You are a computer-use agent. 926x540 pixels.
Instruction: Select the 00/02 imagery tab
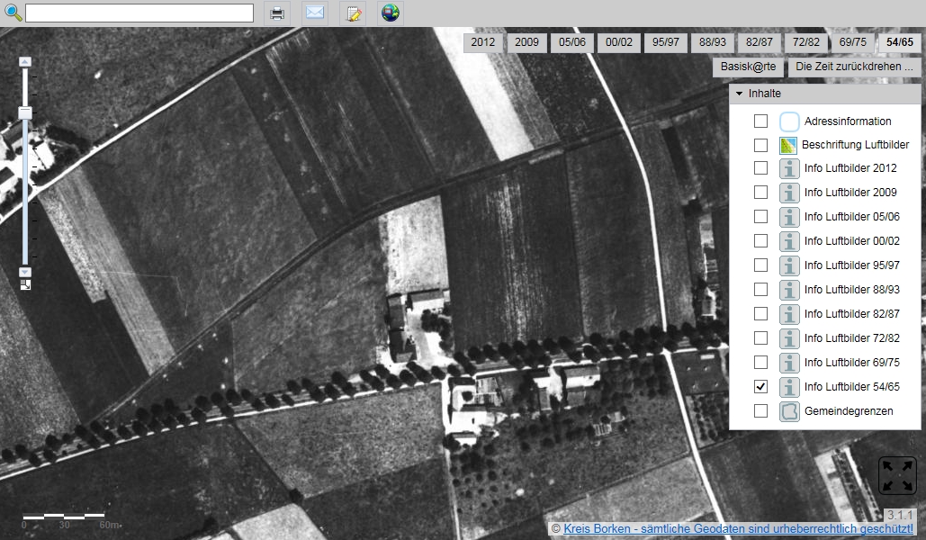619,42
